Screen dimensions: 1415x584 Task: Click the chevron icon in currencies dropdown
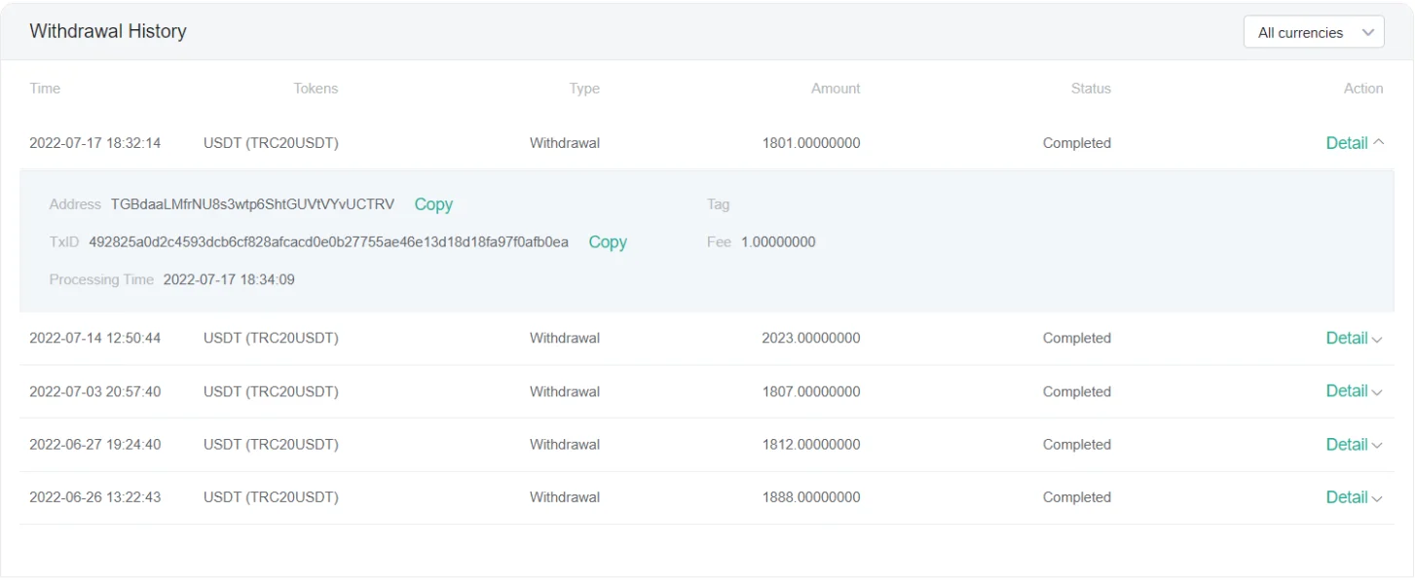click(x=1368, y=32)
